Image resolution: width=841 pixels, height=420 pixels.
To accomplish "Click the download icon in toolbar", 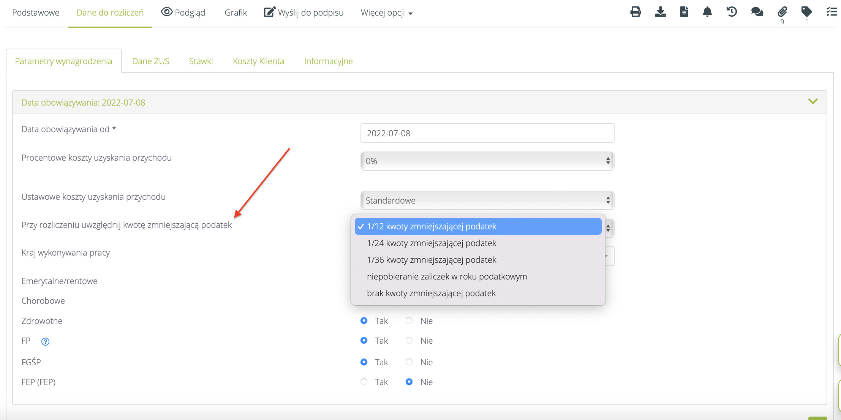I will coord(660,12).
